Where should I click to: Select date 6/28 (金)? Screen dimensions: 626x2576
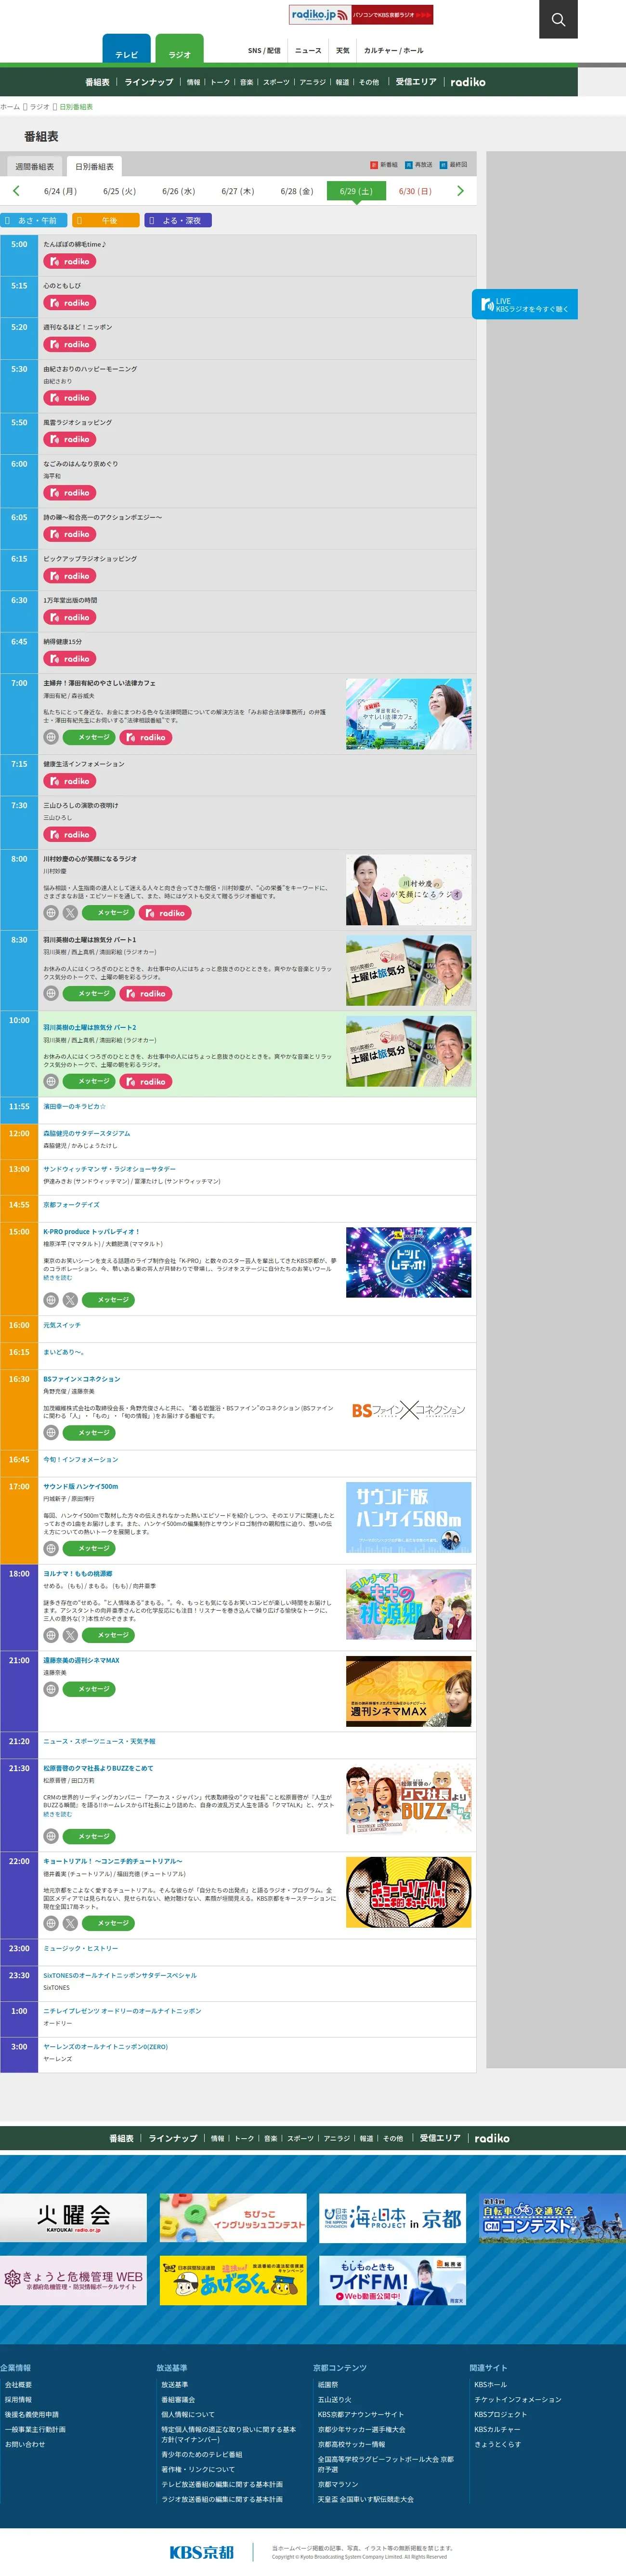pos(297,191)
